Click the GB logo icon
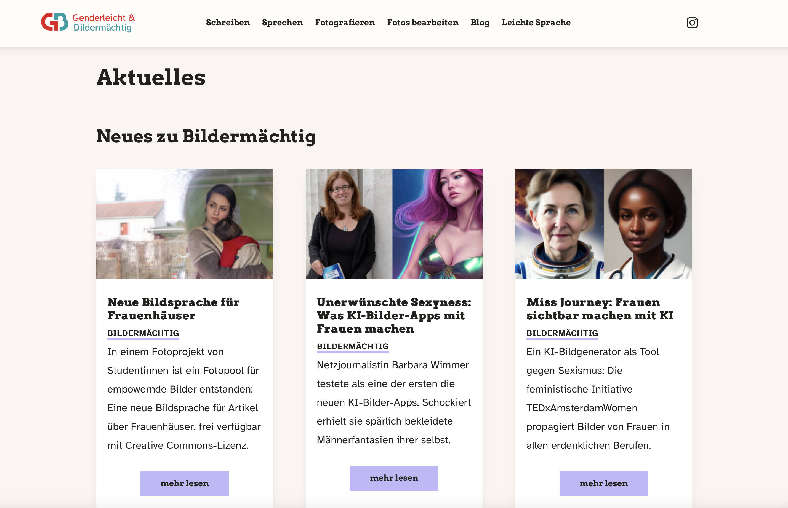This screenshot has height=508, width=788. point(55,22)
